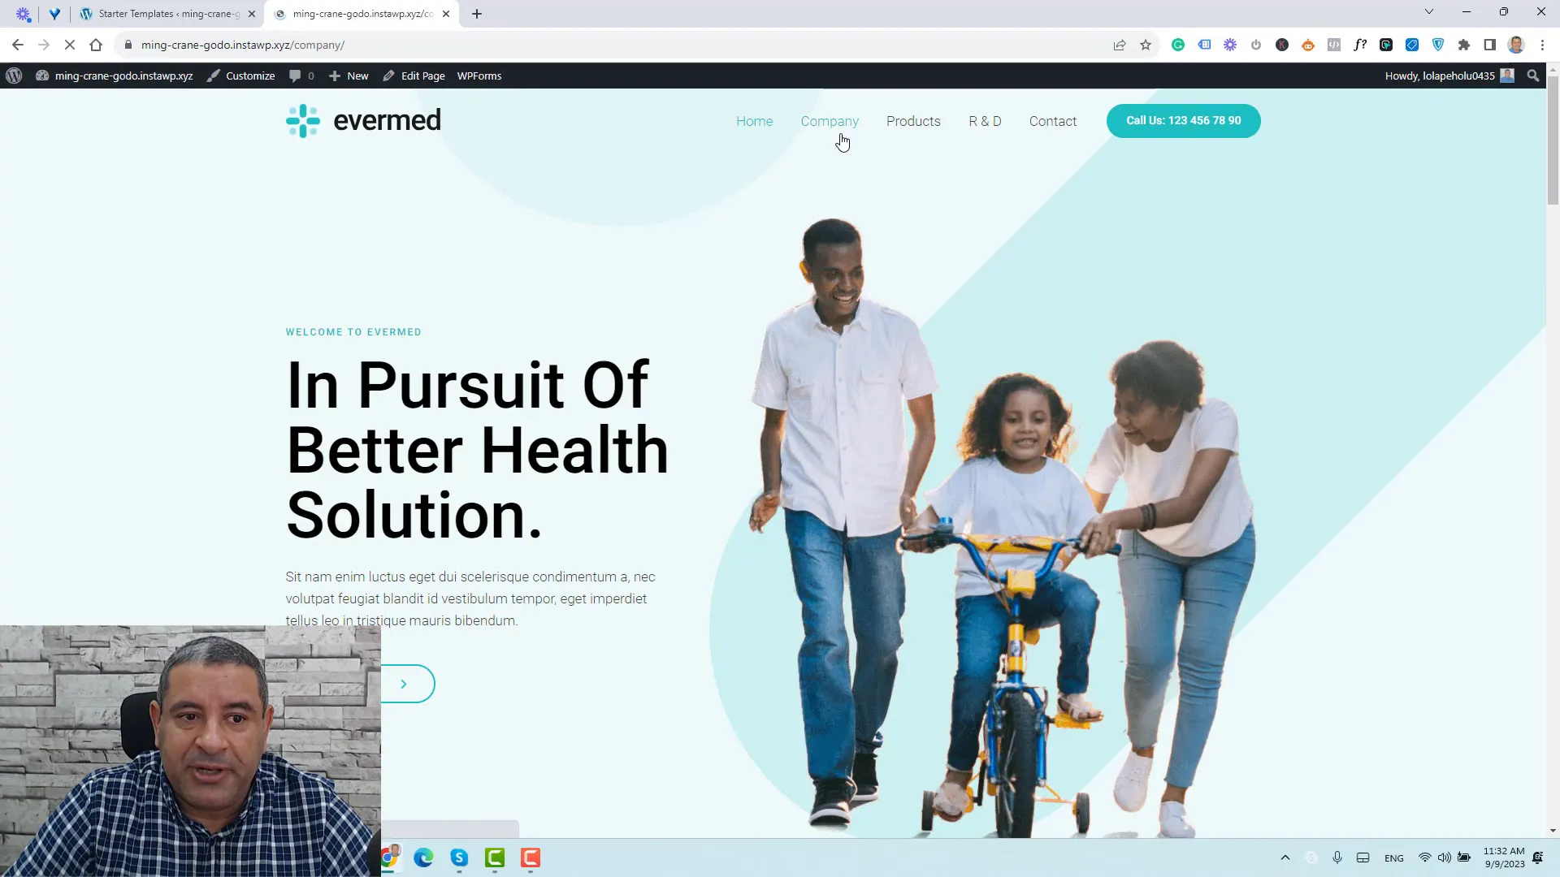Click the bookmark star icon
This screenshot has width=1560, height=877.
(x=1146, y=45)
